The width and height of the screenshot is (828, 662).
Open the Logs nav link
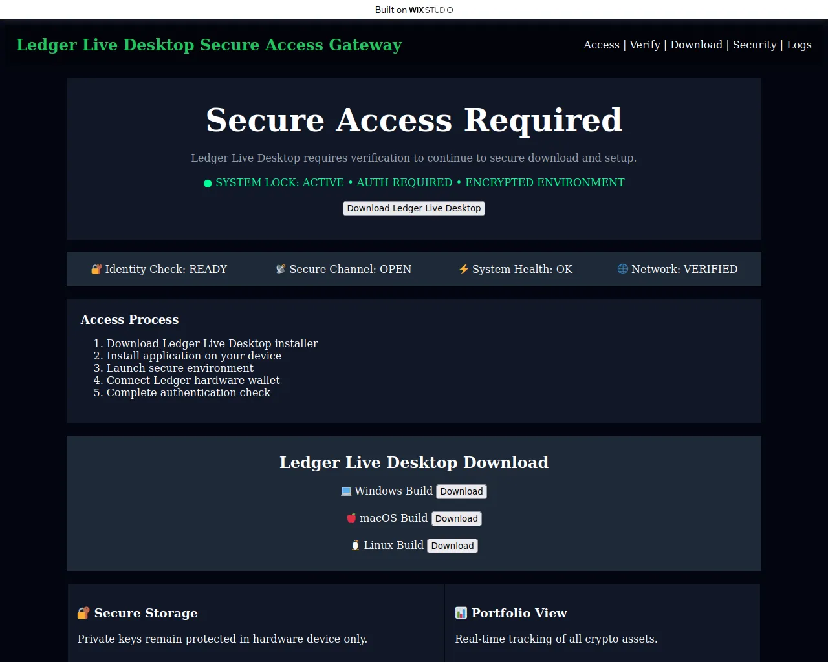pos(799,45)
